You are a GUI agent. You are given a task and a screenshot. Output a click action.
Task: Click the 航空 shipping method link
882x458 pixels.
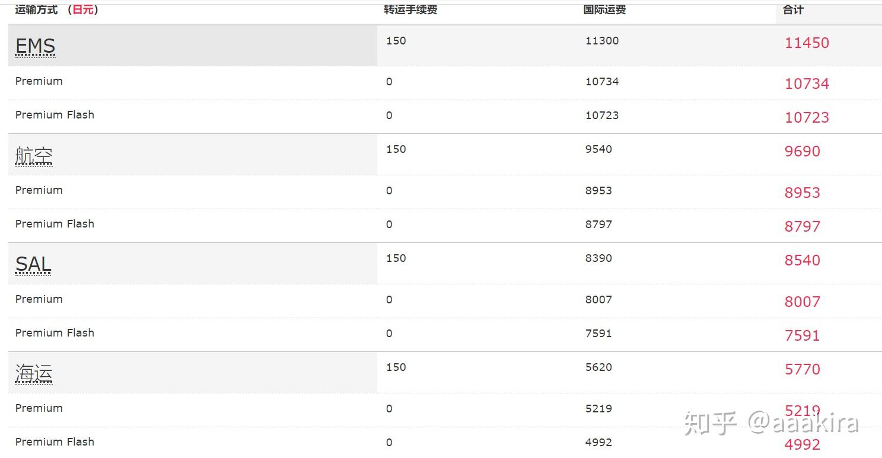[x=34, y=156]
